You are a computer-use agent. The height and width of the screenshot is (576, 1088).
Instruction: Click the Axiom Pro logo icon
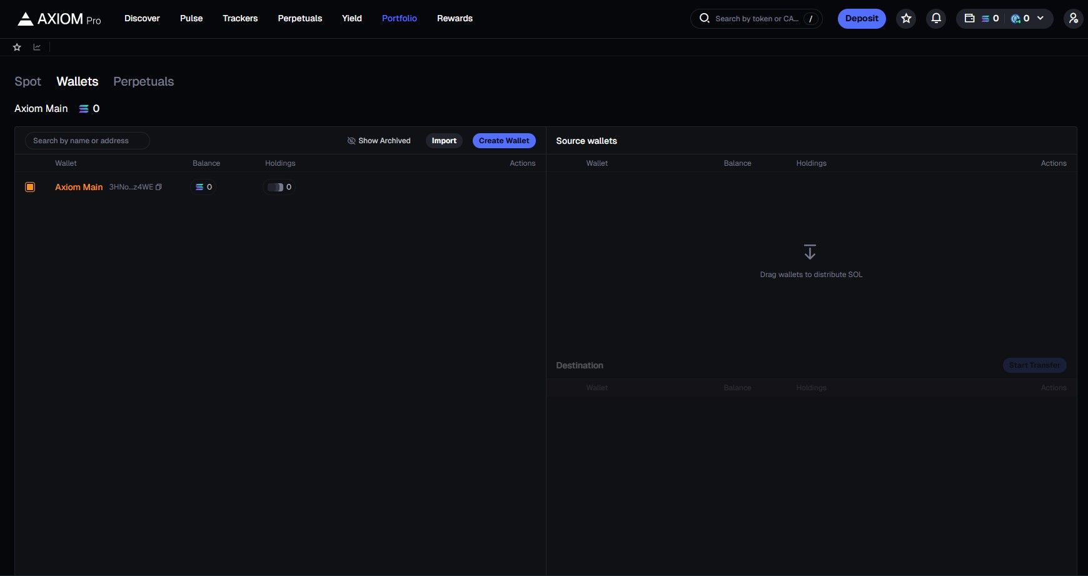[25, 19]
